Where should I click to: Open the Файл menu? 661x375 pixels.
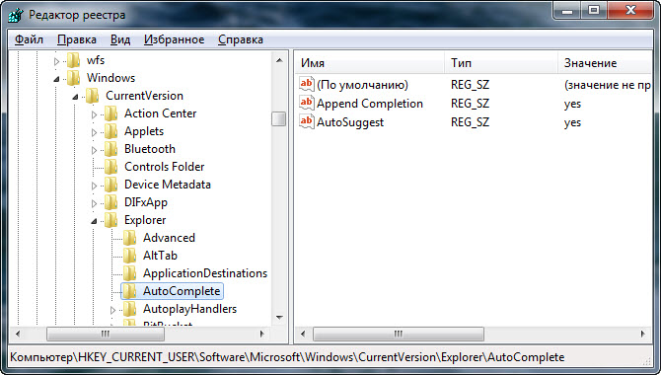click(29, 39)
